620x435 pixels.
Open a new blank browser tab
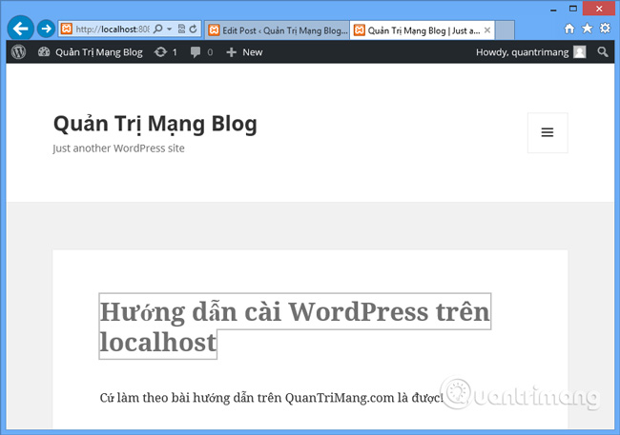505,30
